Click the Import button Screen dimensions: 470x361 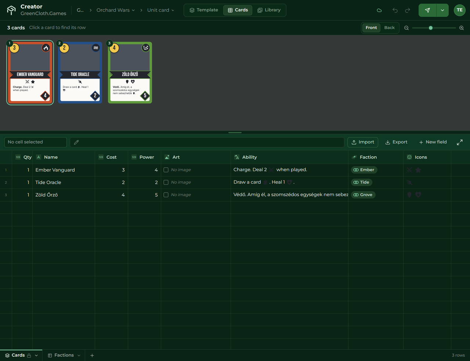pos(363,142)
